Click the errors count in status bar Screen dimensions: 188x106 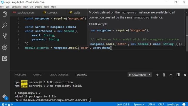pos(4,105)
